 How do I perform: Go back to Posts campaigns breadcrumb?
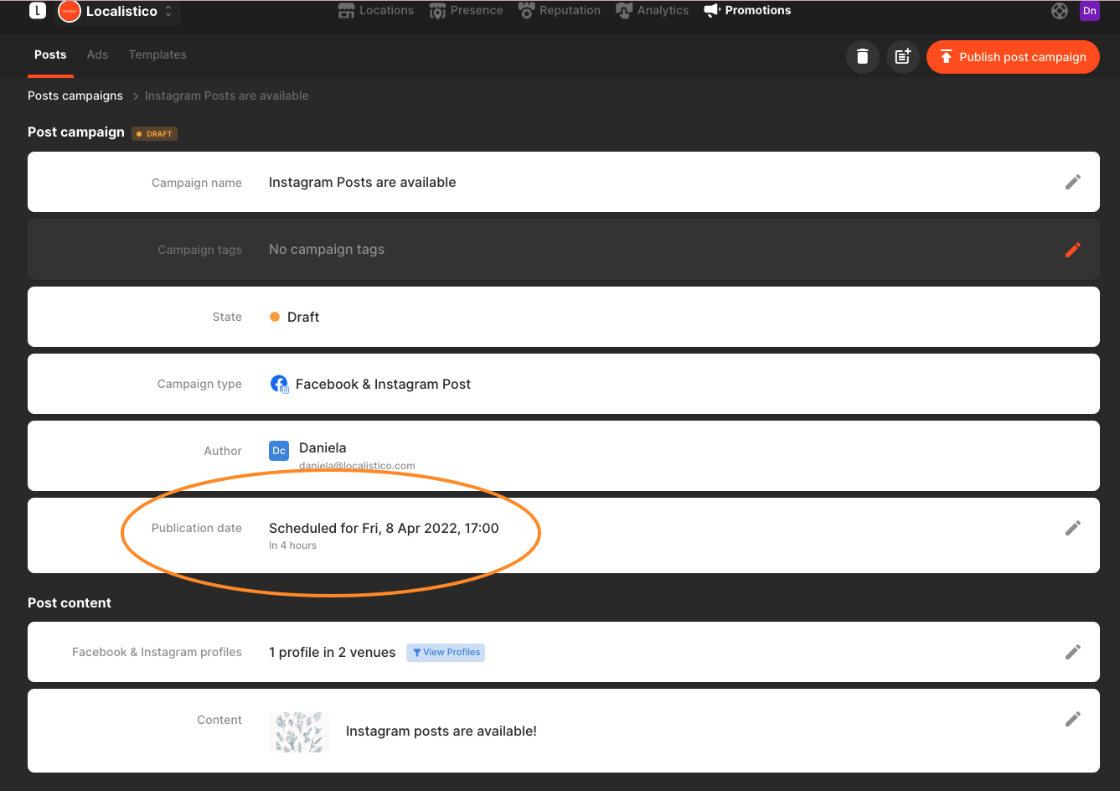[75, 96]
